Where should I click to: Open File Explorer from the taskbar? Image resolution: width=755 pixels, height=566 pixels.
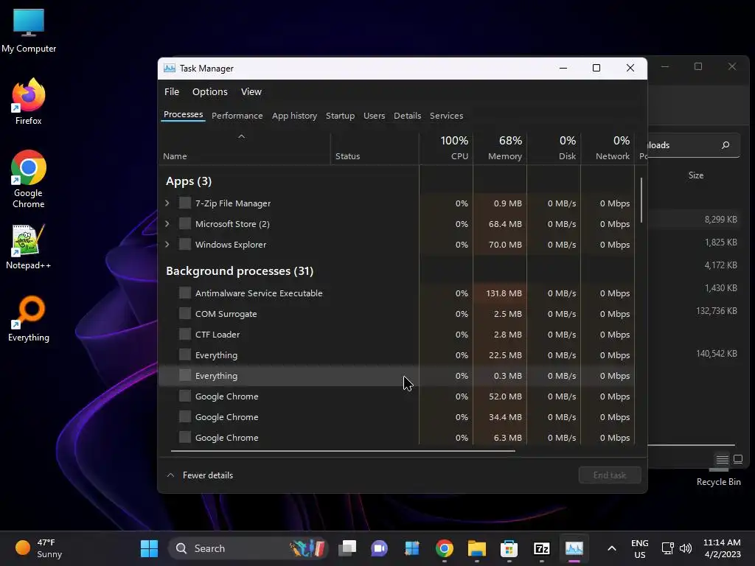pyautogui.click(x=477, y=548)
